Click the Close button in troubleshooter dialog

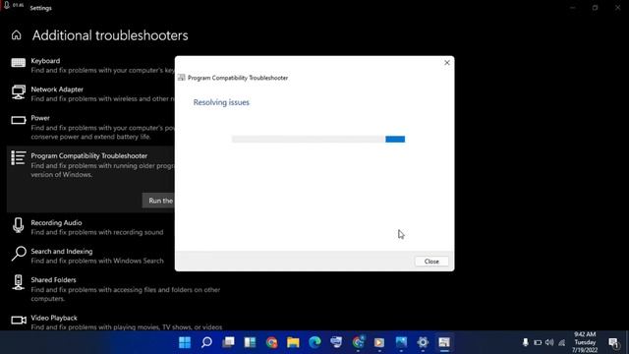(x=431, y=262)
